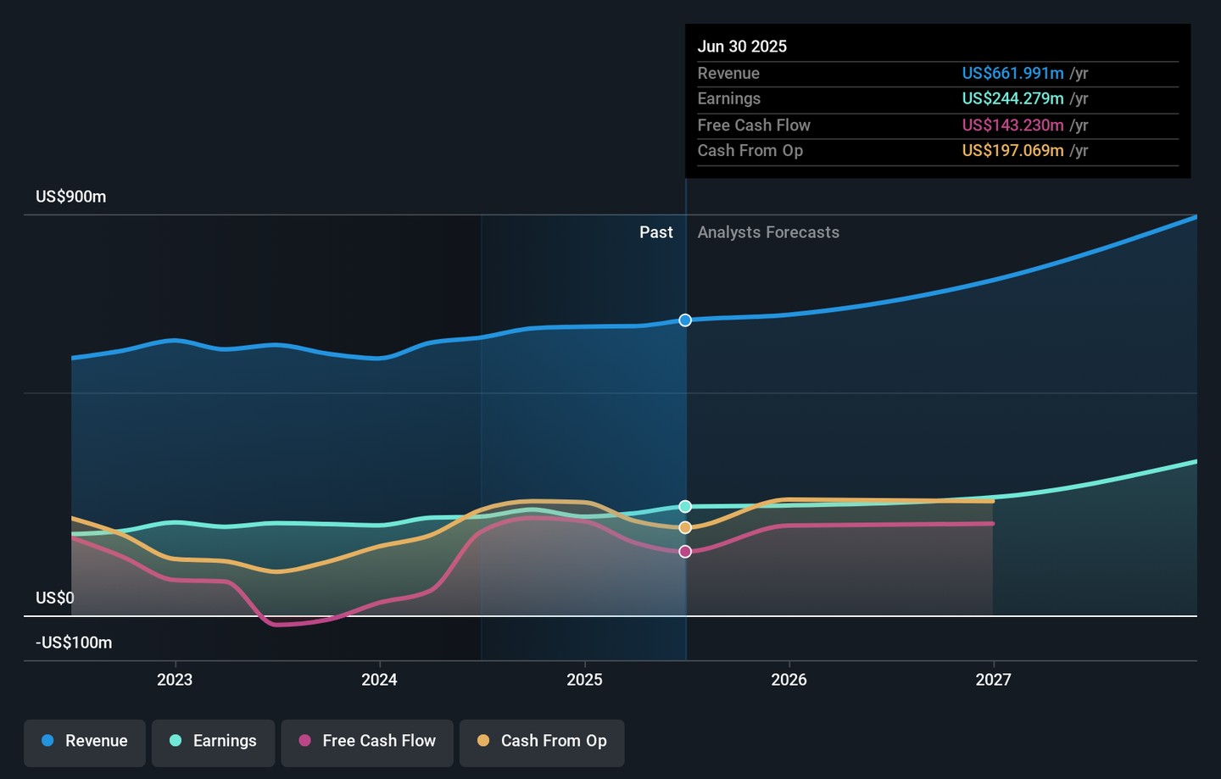Image resolution: width=1221 pixels, height=779 pixels.
Task: Click the orange Cash From Op marker
Action: [x=685, y=528]
